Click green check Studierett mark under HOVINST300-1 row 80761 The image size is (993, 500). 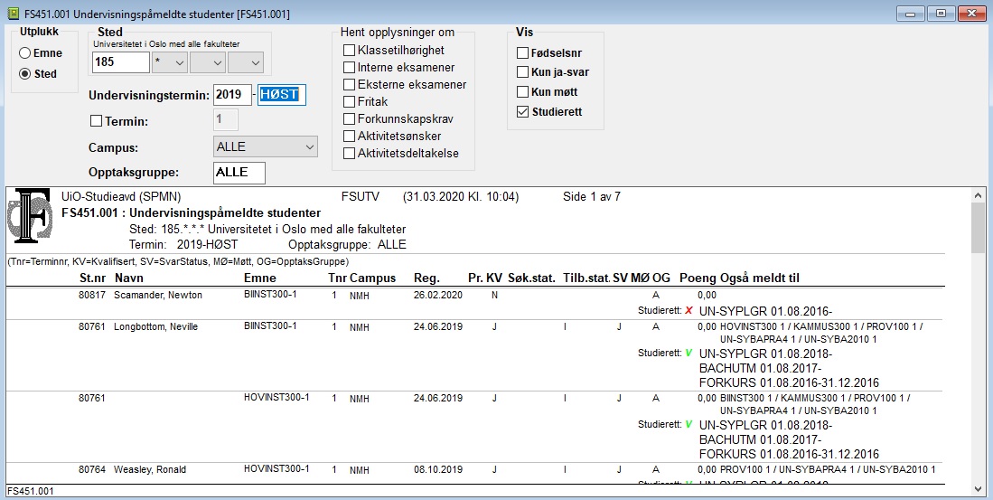[x=689, y=424]
